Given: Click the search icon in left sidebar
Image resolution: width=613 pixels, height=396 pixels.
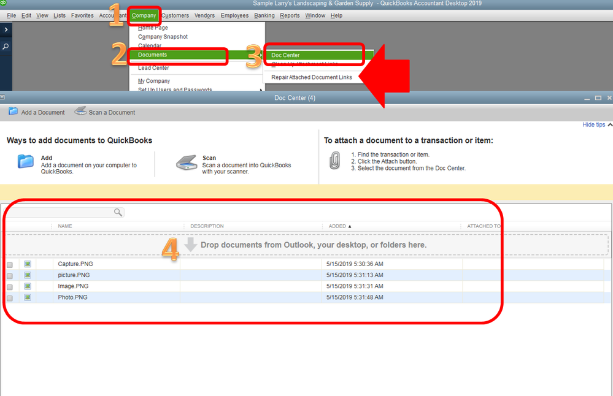Looking at the screenshot, I should (x=6, y=47).
